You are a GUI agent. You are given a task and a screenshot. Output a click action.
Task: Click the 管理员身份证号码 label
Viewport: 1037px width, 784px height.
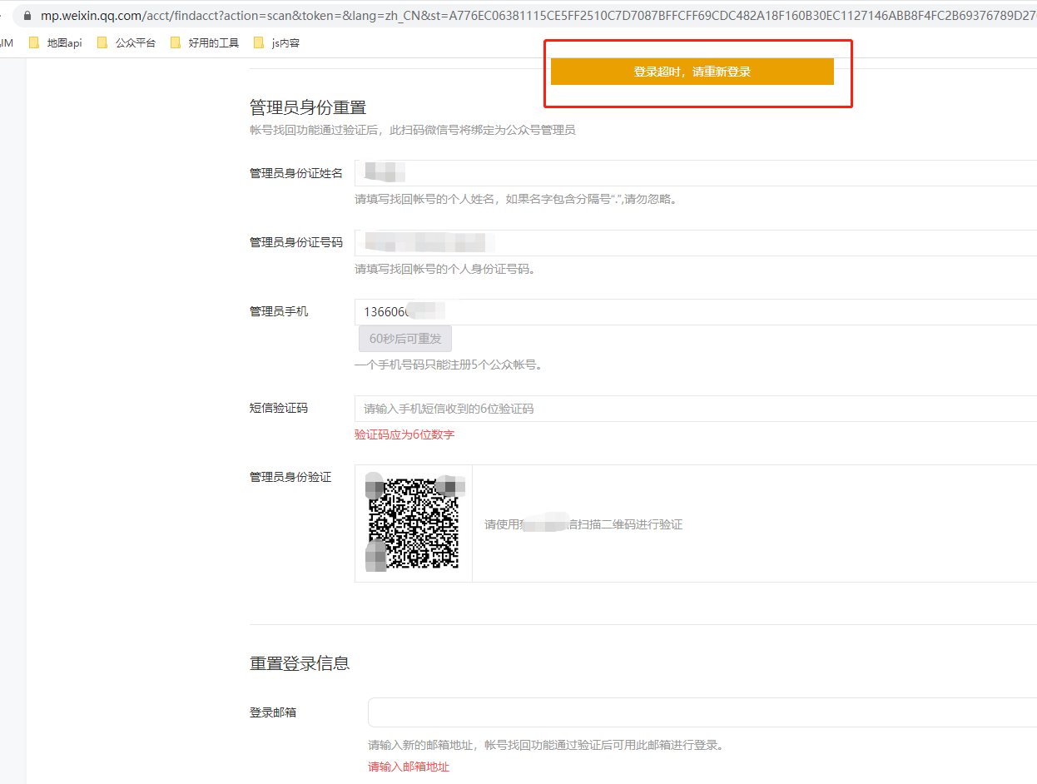point(296,242)
